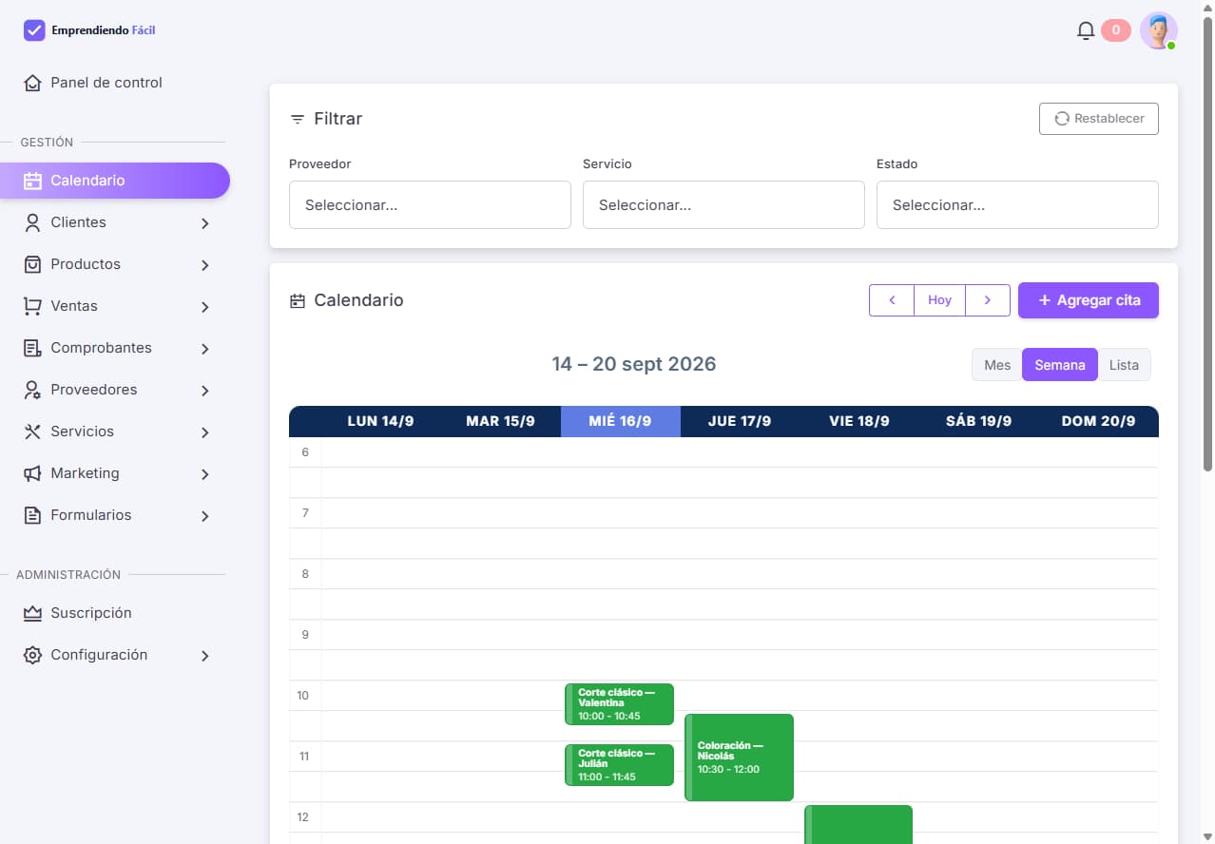Screen dimensions: 1215x844
Task: Open the Estado filter dropdown
Action: click(1017, 205)
